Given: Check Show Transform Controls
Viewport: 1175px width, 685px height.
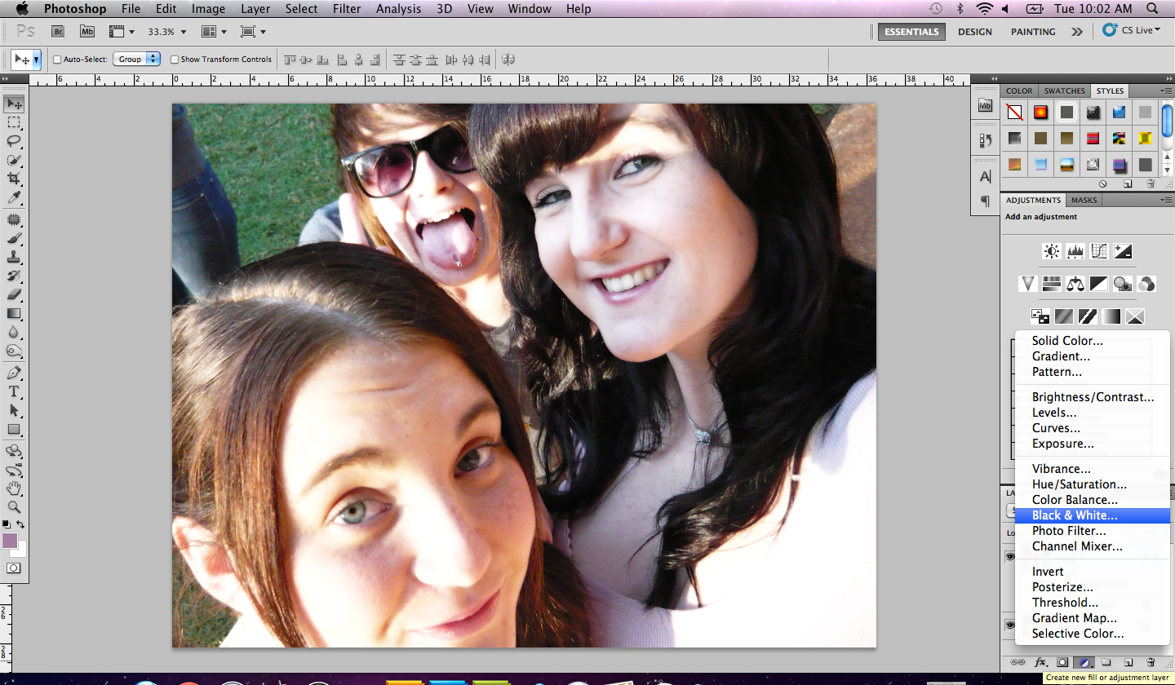Looking at the screenshot, I should pos(174,59).
